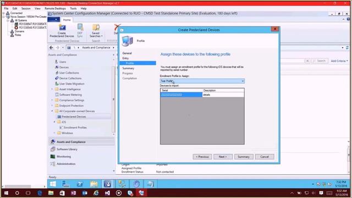Click the Windows Start button on host taskbar
Image resolution: width=352 pixels, height=198 pixels.
tap(6, 193)
